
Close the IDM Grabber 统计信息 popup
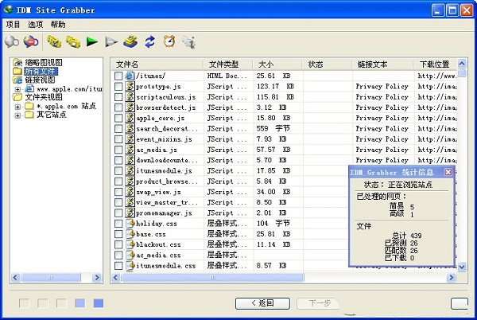[x=448, y=172]
